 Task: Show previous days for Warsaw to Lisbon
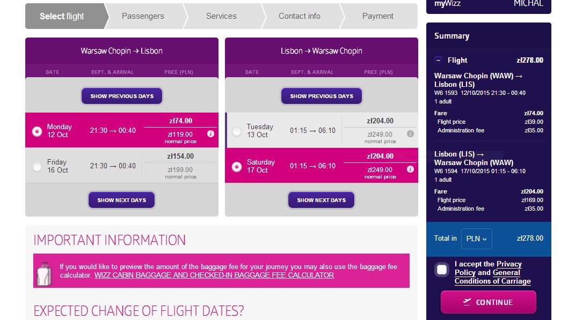coord(122,96)
